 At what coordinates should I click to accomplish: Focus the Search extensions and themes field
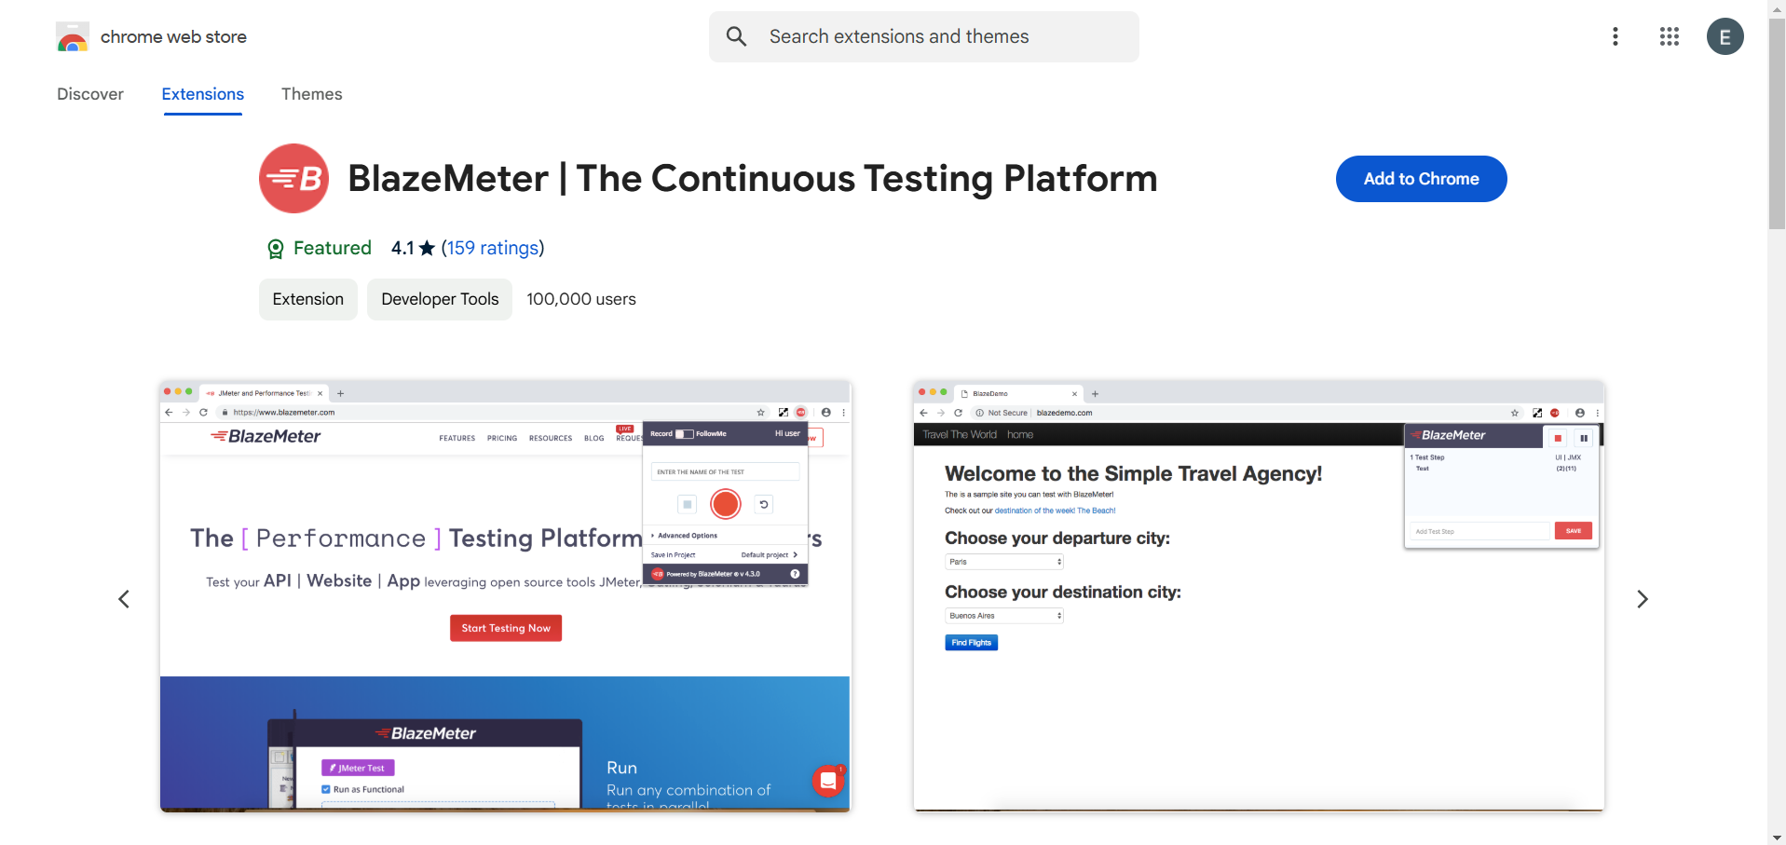click(923, 36)
